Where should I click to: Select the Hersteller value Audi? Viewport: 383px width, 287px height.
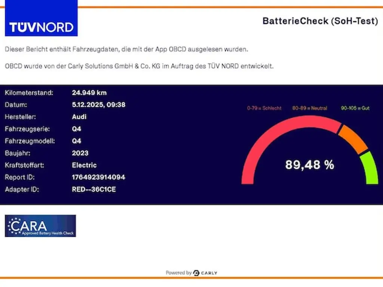79,117
